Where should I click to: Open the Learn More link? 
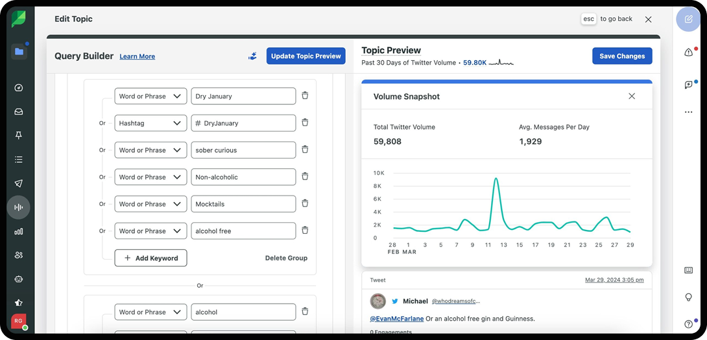tap(137, 56)
